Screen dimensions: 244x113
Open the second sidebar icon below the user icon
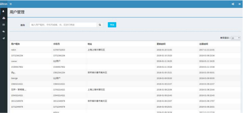4,18
